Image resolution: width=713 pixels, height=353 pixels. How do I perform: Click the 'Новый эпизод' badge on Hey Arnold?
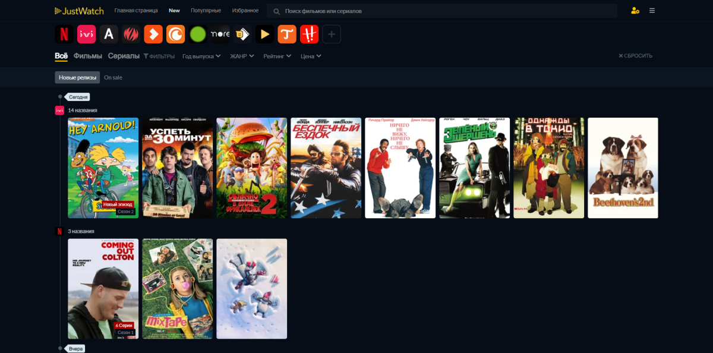coord(118,204)
